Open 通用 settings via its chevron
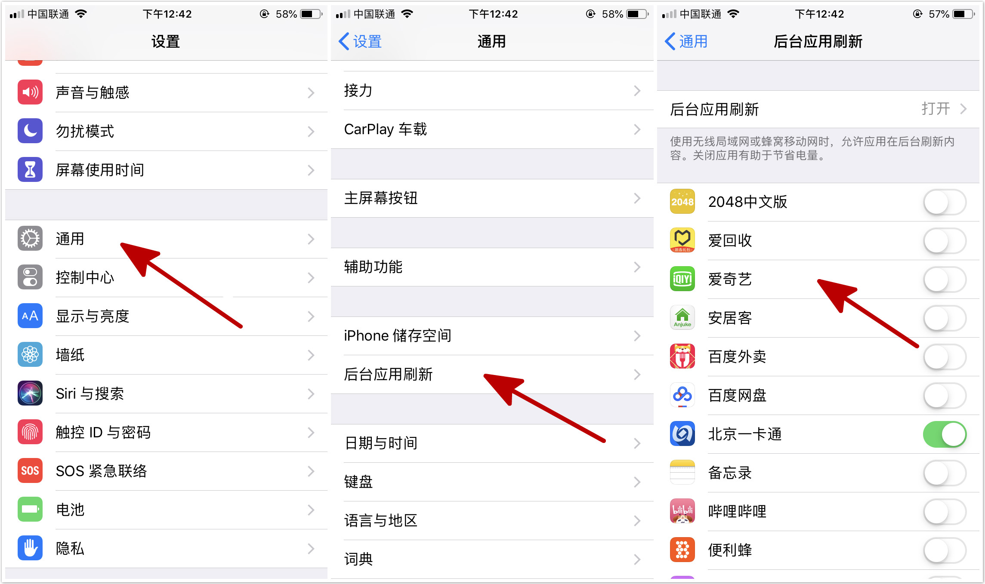985x584 pixels. (311, 239)
